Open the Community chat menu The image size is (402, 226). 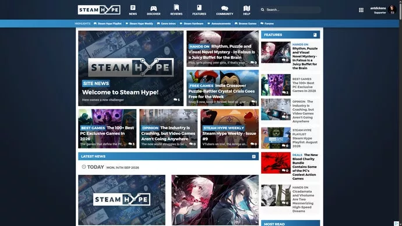point(224,10)
